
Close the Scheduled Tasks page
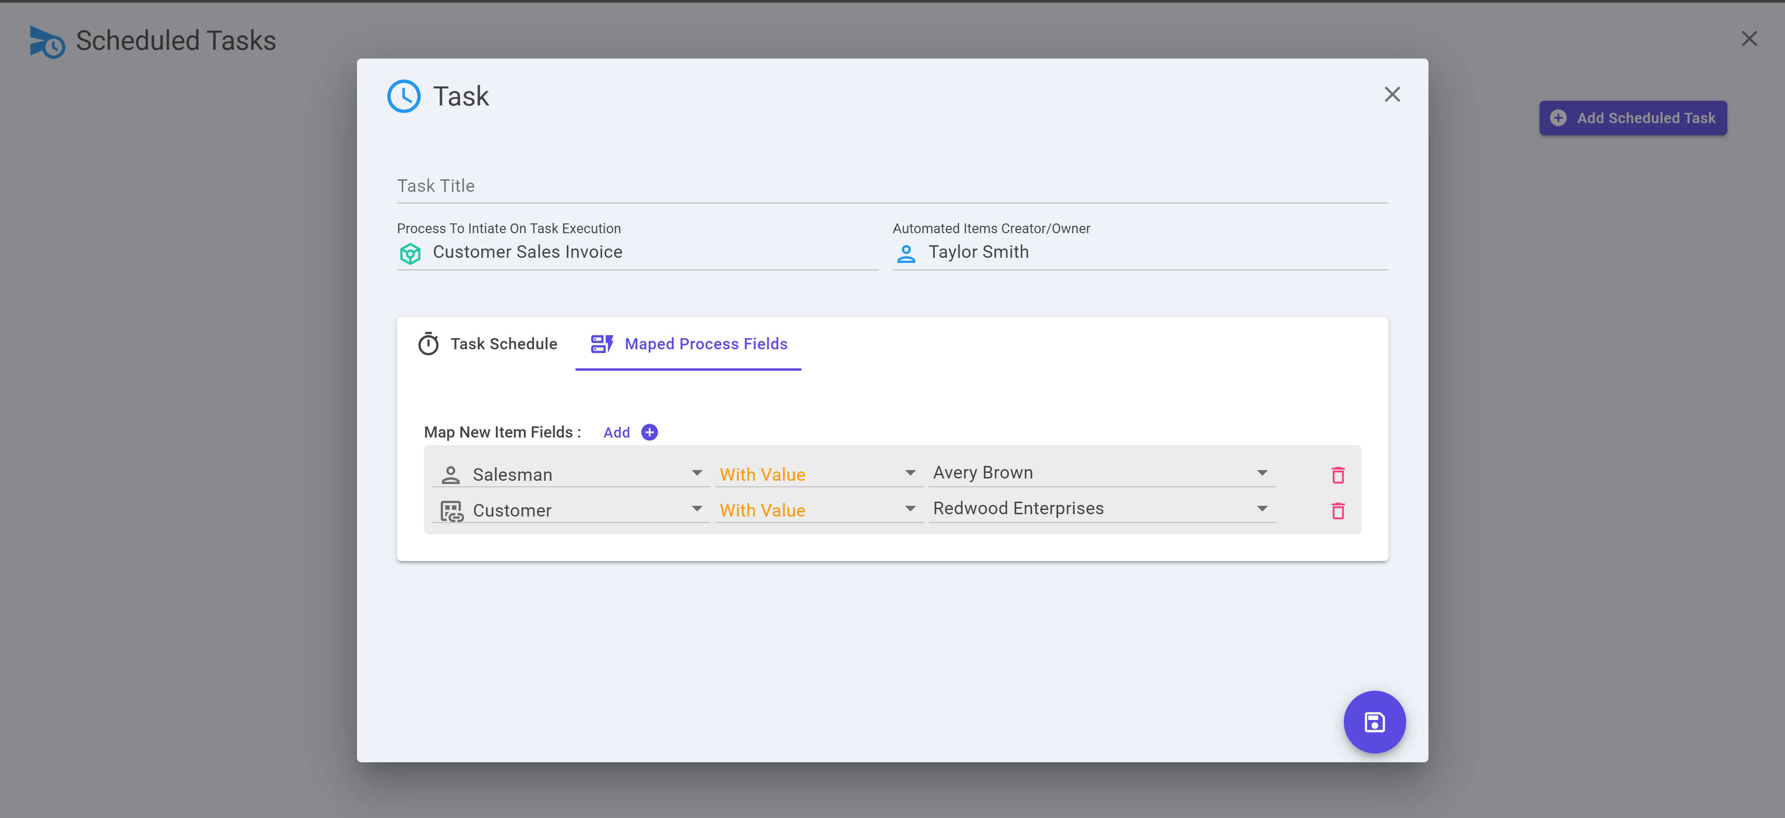click(x=1749, y=39)
